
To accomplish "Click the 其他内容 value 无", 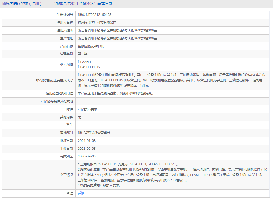I will click(x=79, y=117).
